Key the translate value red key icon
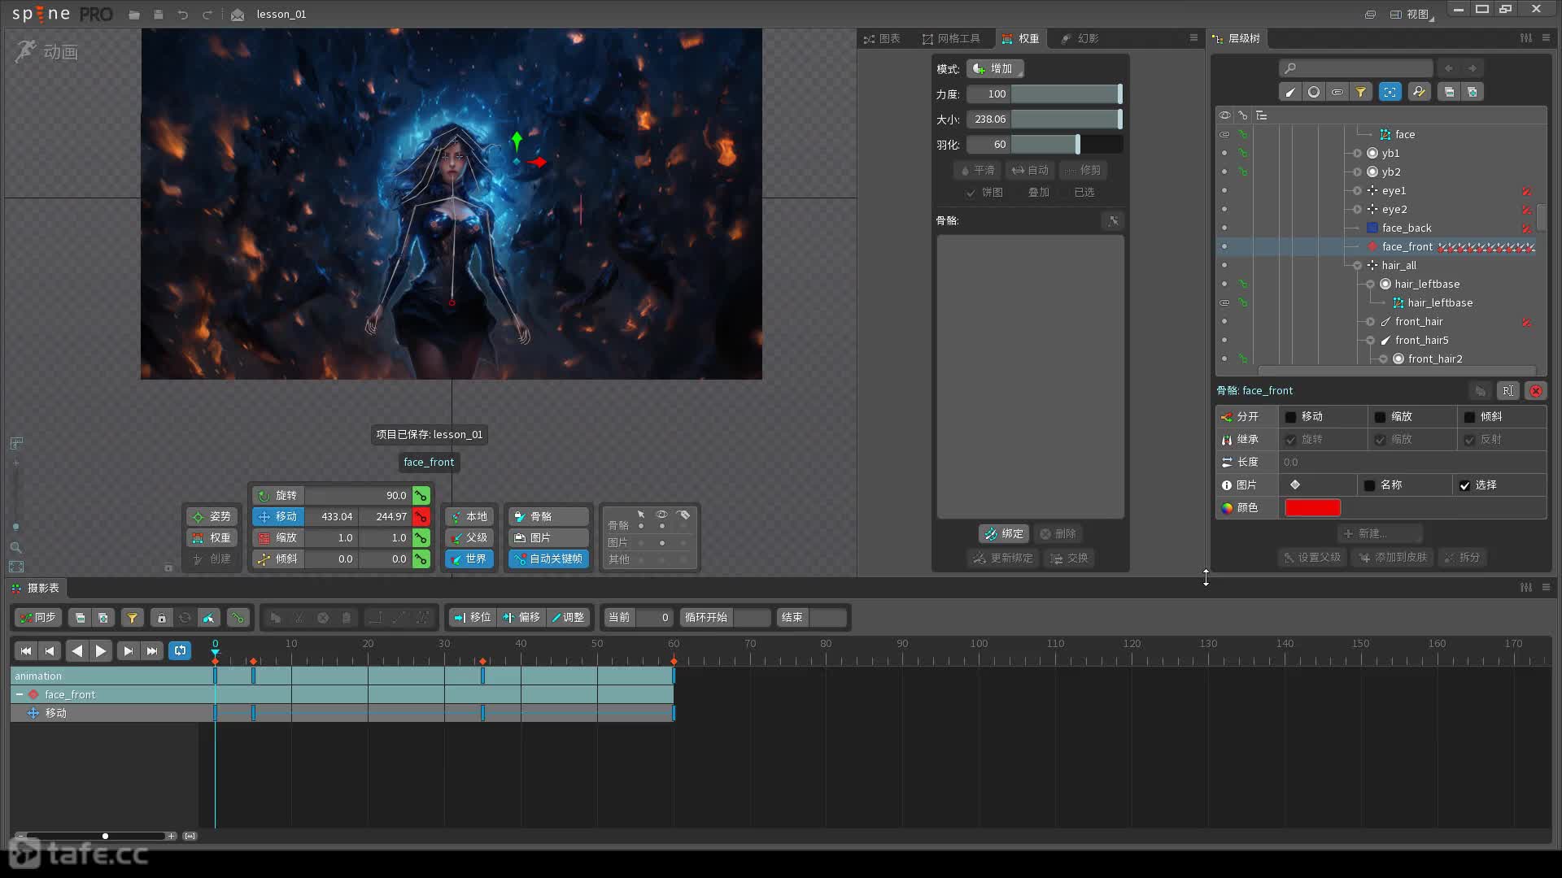The height and width of the screenshot is (878, 1562). click(421, 516)
